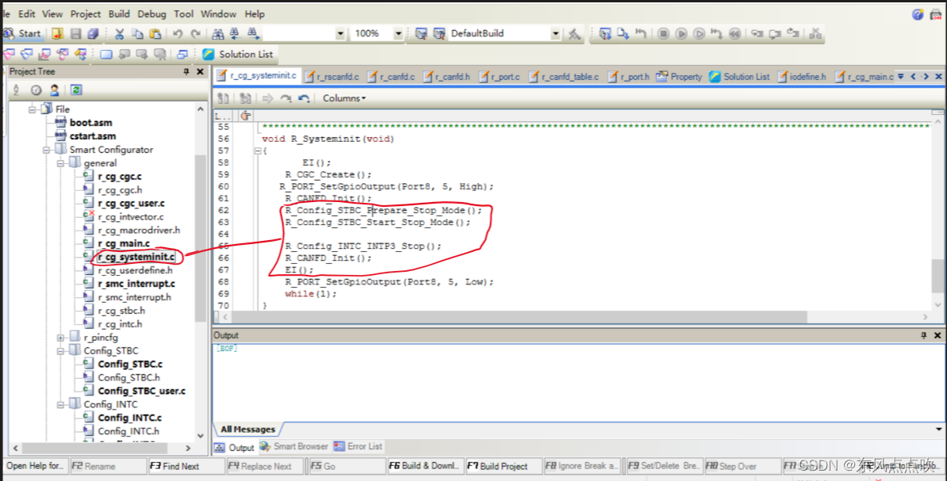This screenshot has height=481, width=947.
Task: Click the Undo arrow icon
Action: tap(178, 34)
